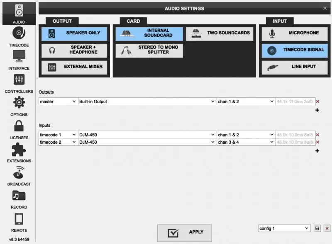Screen dimensions: 332x244
Task: Choose the Two Soundcards card option
Action: pyautogui.click(x=219, y=34)
